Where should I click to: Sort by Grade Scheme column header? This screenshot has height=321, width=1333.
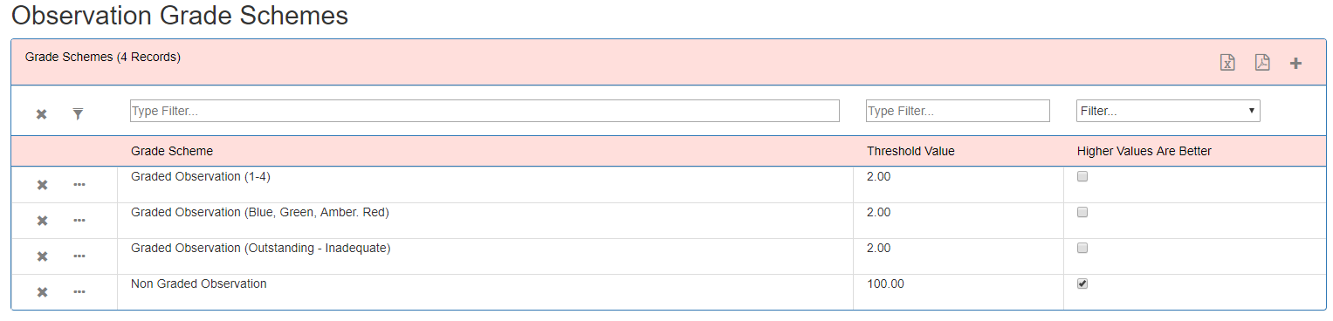point(172,151)
